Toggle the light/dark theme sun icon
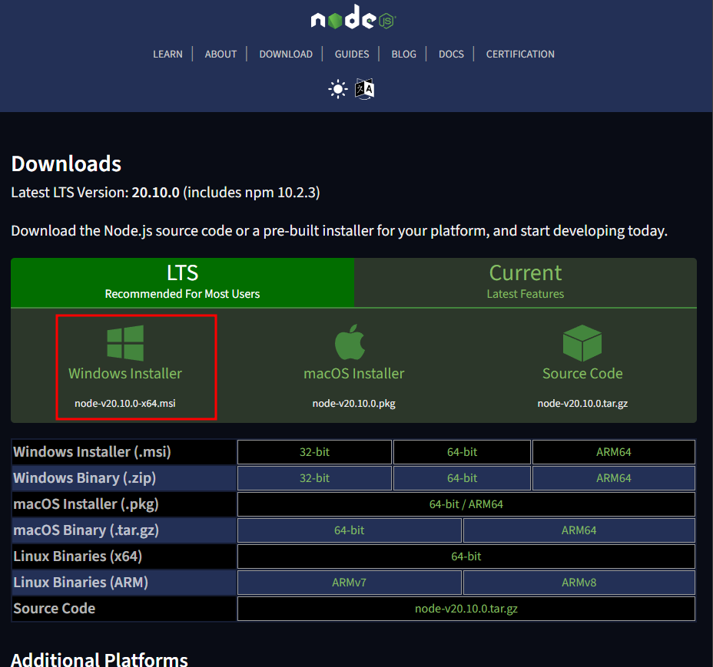This screenshot has width=713, height=667. pos(338,89)
